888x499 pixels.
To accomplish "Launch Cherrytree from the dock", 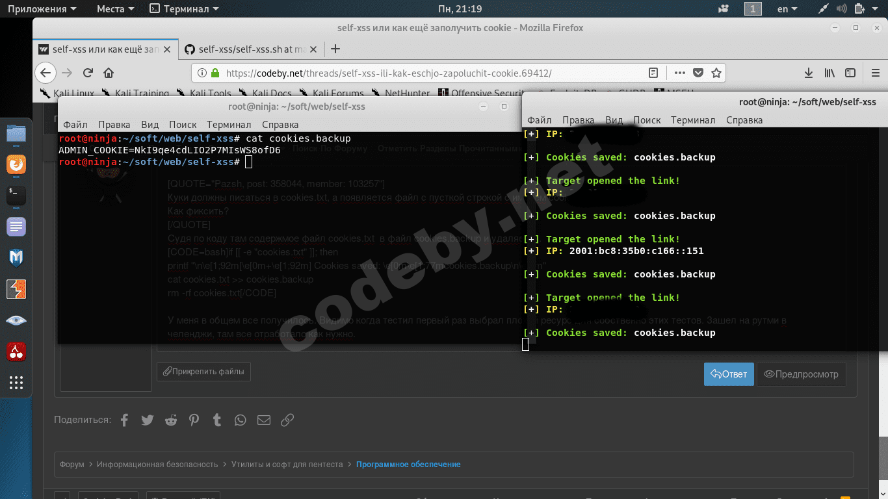I will [x=16, y=352].
